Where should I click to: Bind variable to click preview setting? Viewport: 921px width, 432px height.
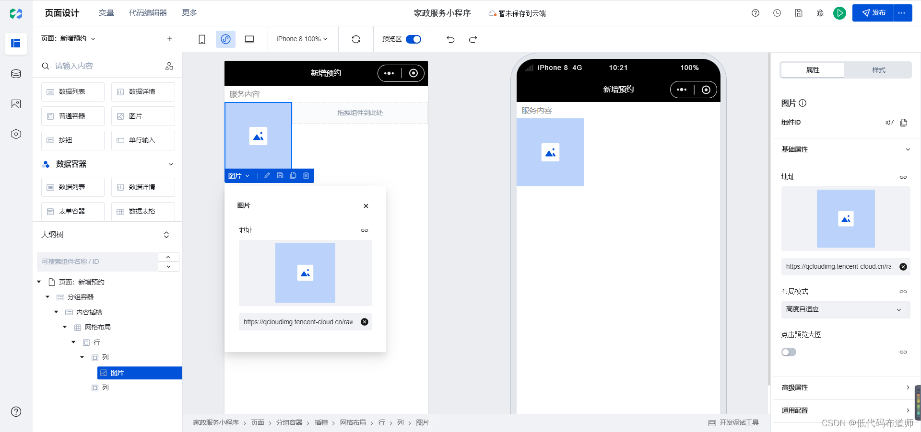point(903,352)
